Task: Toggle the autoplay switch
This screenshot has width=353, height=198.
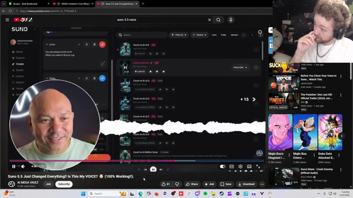Action: (x=223, y=166)
